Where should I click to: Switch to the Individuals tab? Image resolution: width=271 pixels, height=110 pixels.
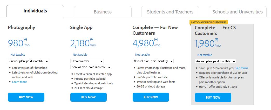point(35,11)
